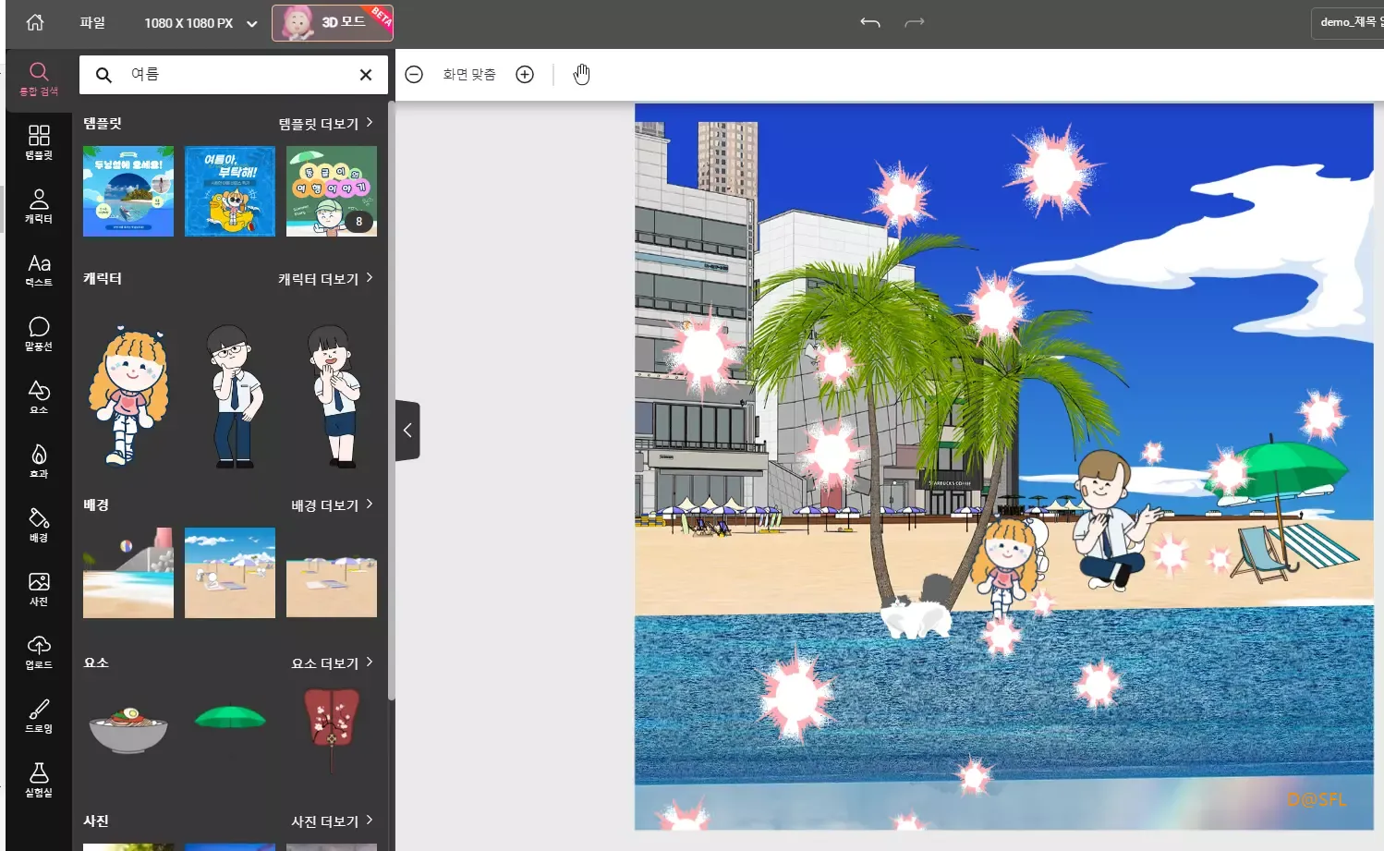Open the 템플릿 sidebar tab
This screenshot has height=851, width=1384.
[39, 143]
